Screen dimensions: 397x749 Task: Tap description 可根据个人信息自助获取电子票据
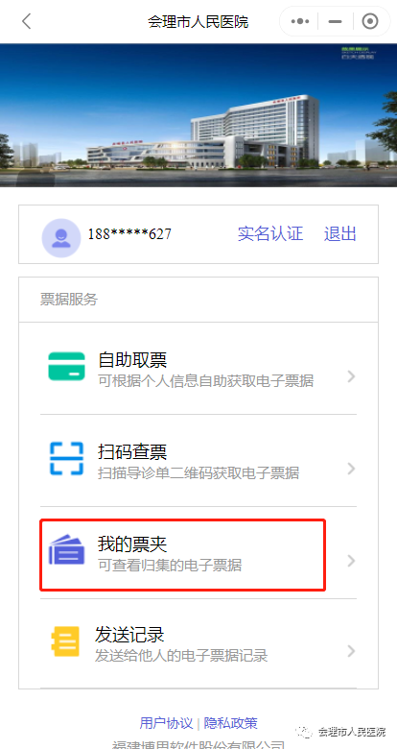click(x=205, y=381)
